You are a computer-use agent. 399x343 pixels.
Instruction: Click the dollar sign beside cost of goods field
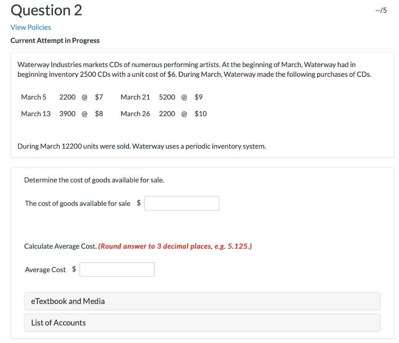tap(138, 203)
